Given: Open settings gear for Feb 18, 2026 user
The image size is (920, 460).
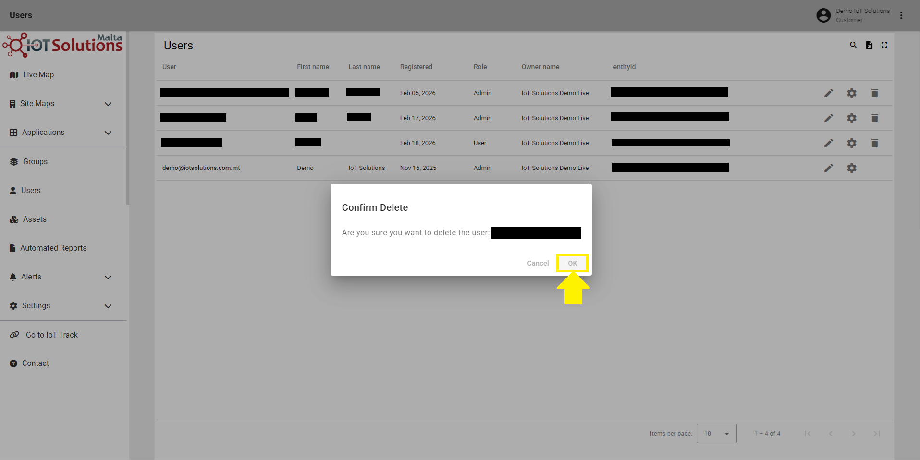Looking at the screenshot, I should (x=852, y=143).
